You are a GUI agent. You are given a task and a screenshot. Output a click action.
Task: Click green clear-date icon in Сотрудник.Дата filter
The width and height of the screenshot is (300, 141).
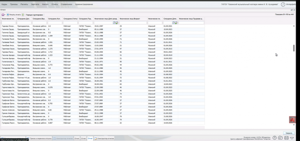coord(176,23)
